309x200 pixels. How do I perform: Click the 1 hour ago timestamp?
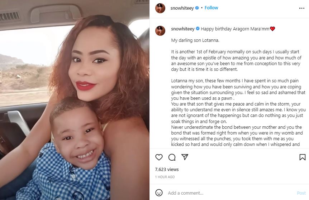165,177
